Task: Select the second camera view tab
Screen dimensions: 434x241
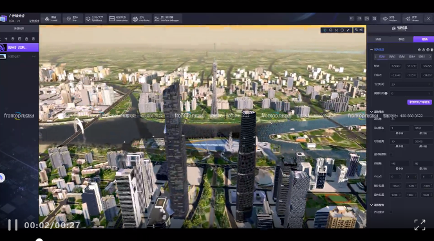Action: point(392,57)
